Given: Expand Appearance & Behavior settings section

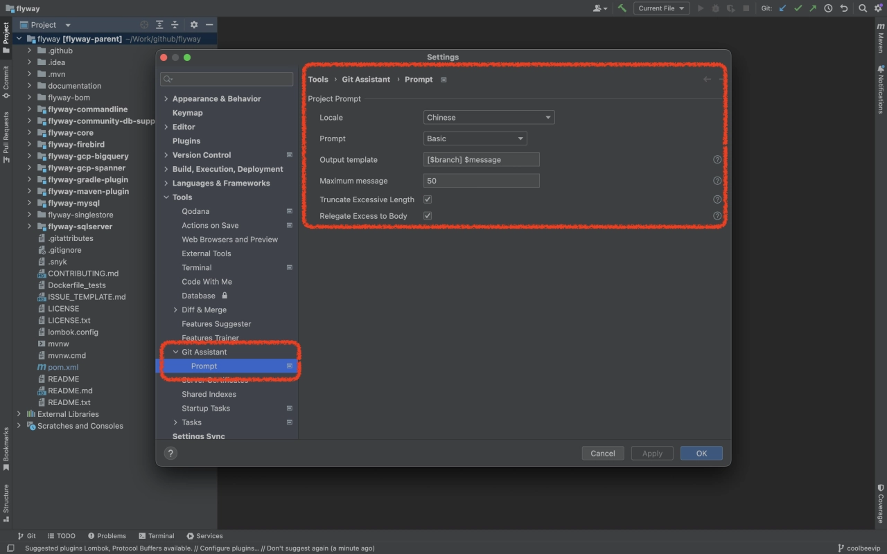Looking at the screenshot, I should (166, 99).
